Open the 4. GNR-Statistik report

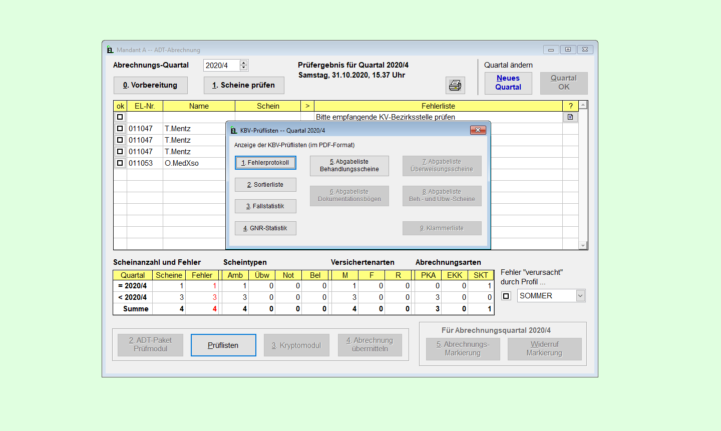[x=265, y=228]
